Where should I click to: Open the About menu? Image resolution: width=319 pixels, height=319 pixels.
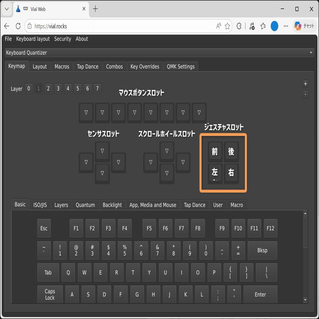click(x=82, y=39)
